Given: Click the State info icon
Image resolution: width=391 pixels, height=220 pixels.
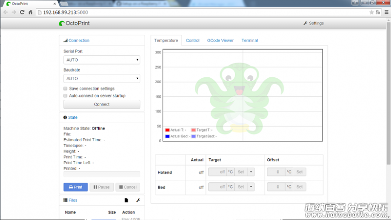Looking at the screenshot, I should pyautogui.click(x=65, y=117).
